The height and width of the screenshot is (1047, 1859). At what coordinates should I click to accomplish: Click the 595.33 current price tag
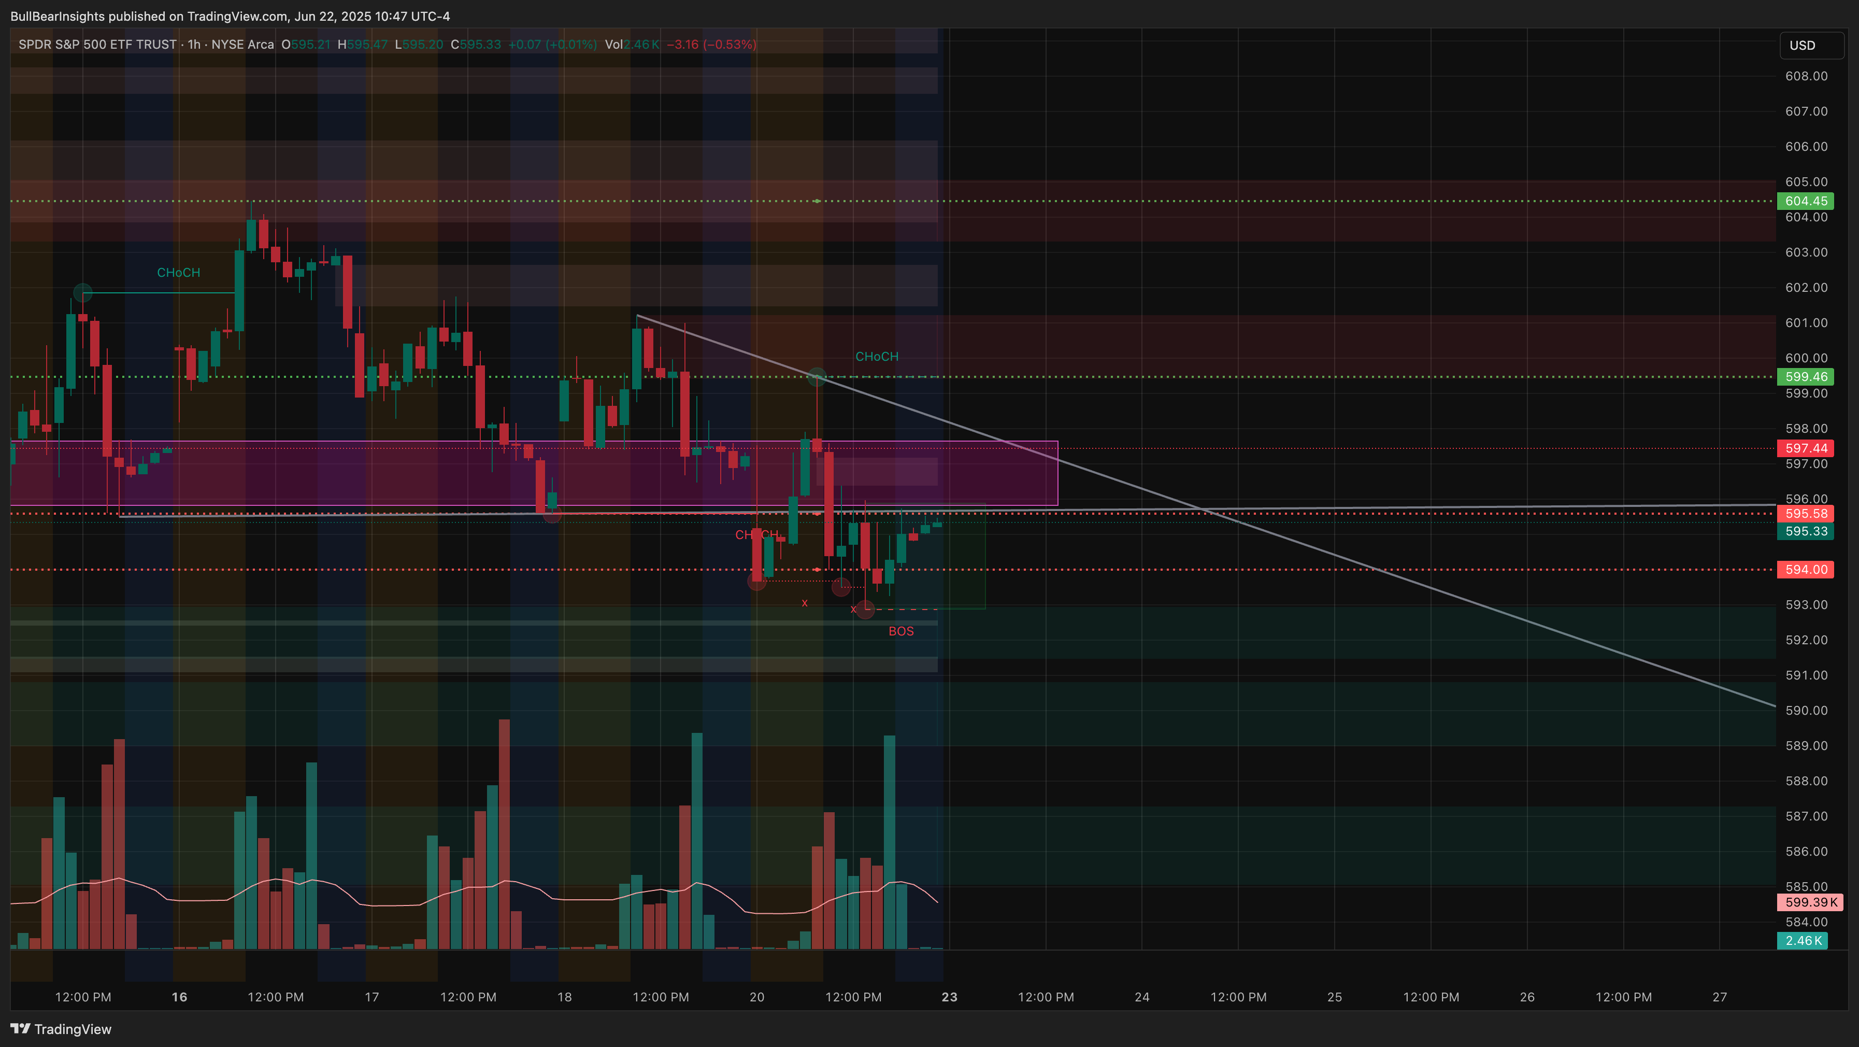[x=1806, y=531]
